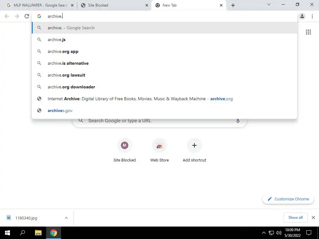Viewport: 319px width, 239px height.
Task: Open Chrome's three-dot menu
Action: point(312,16)
